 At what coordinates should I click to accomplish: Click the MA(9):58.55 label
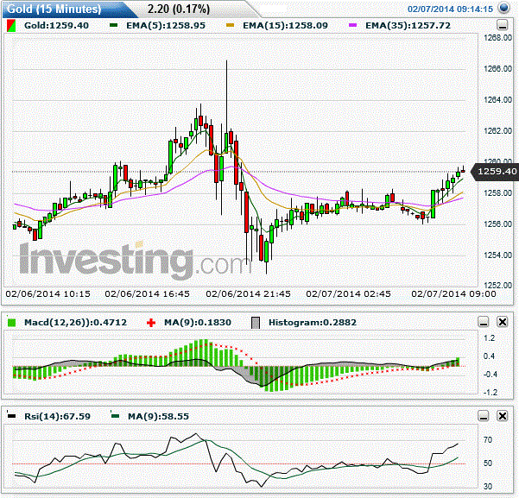(x=159, y=416)
